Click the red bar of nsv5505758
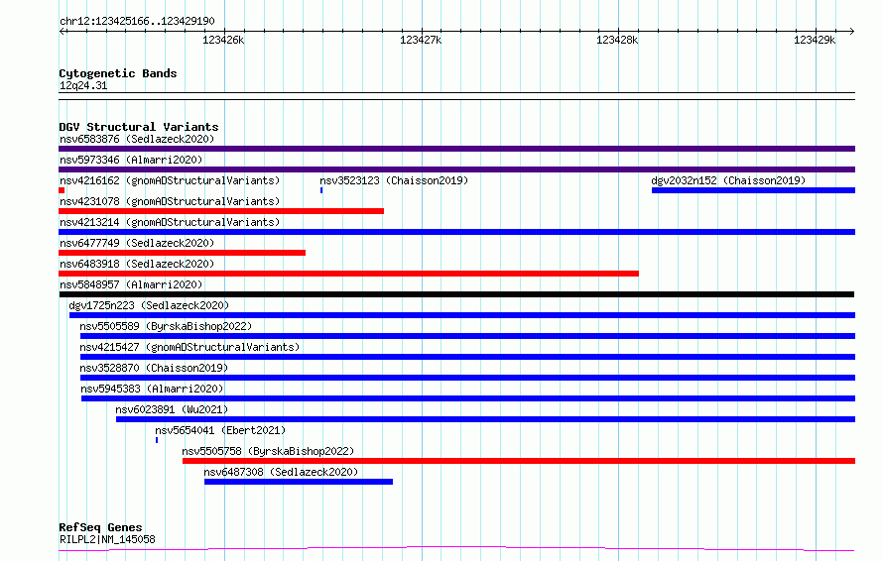883x561 pixels. tap(519, 461)
